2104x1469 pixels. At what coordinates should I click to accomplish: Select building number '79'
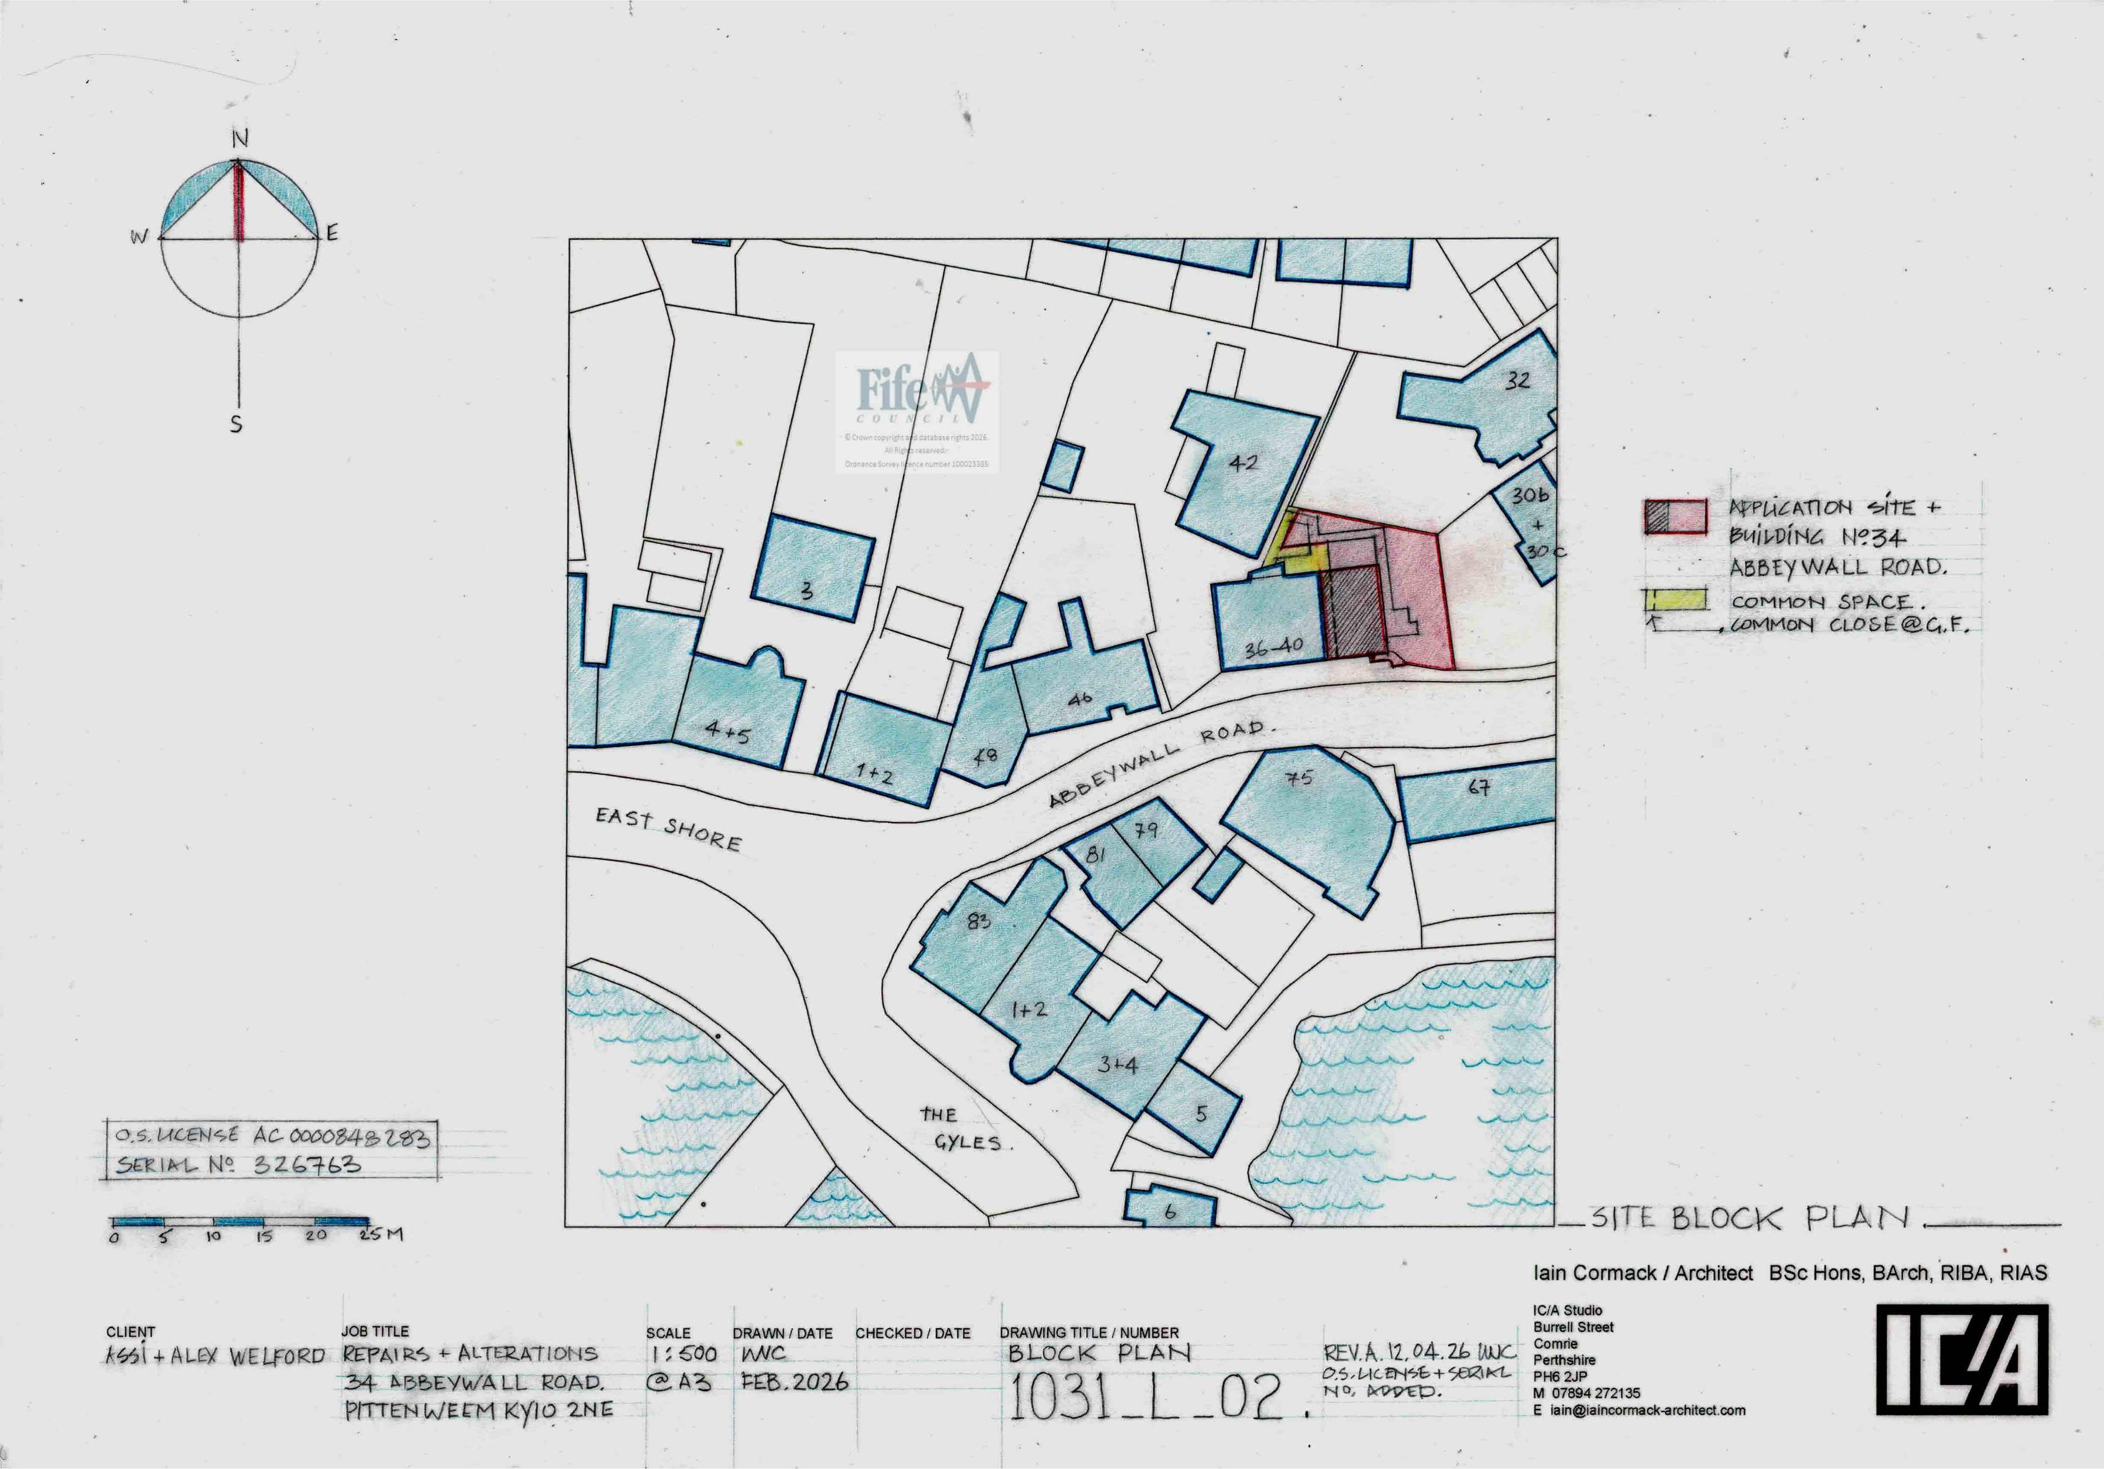click(1147, 830)
